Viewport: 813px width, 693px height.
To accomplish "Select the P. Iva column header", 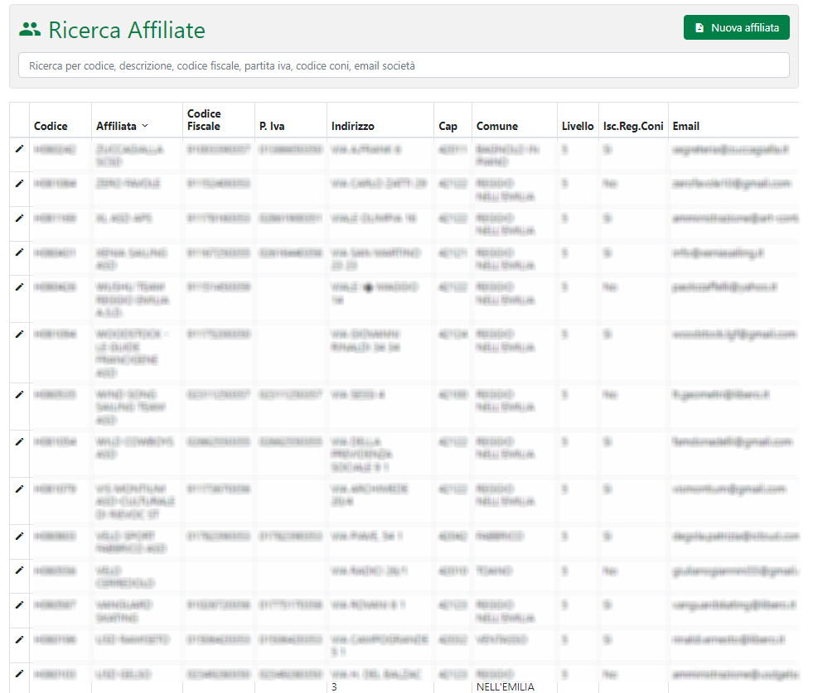I will click(x=268, y=127).
